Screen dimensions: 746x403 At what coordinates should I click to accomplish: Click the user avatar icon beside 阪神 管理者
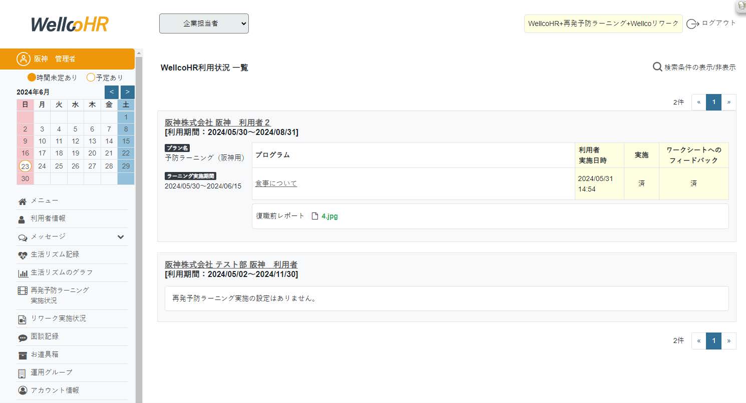(24, 58)
